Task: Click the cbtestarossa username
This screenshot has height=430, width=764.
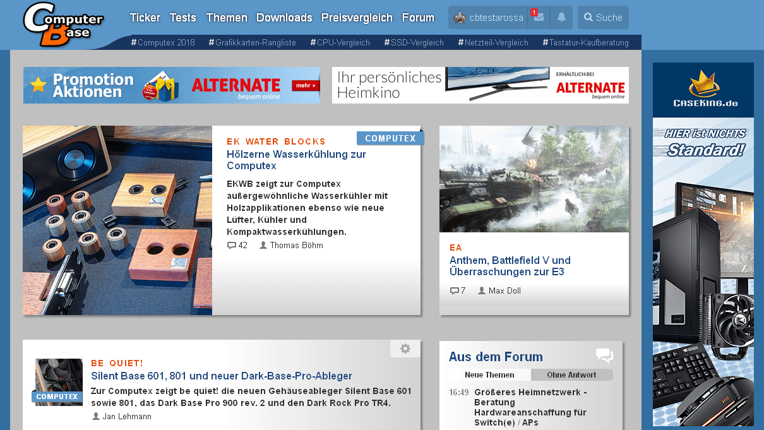Action: (496, 18)
